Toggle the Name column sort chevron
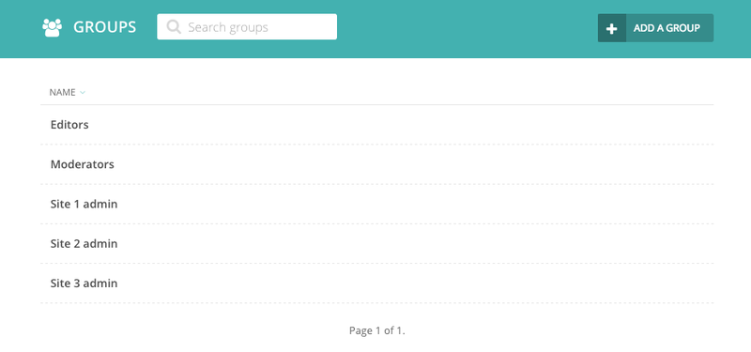751x352 pixels. [83, 92]
